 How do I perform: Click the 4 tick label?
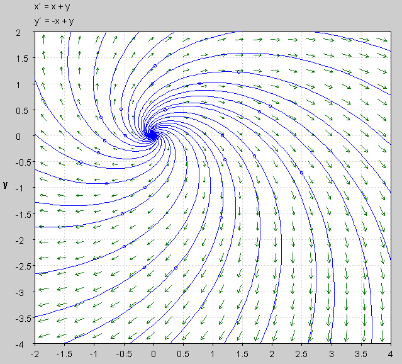(x=390, y=355)
